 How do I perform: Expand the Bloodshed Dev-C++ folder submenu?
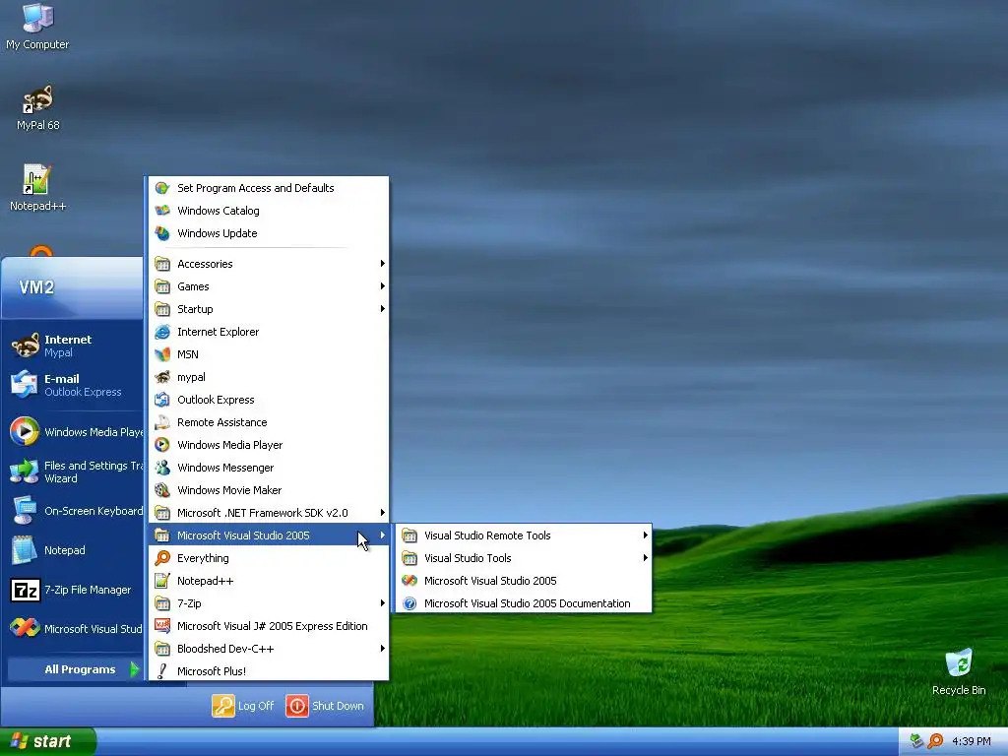[x=269, y=649]
